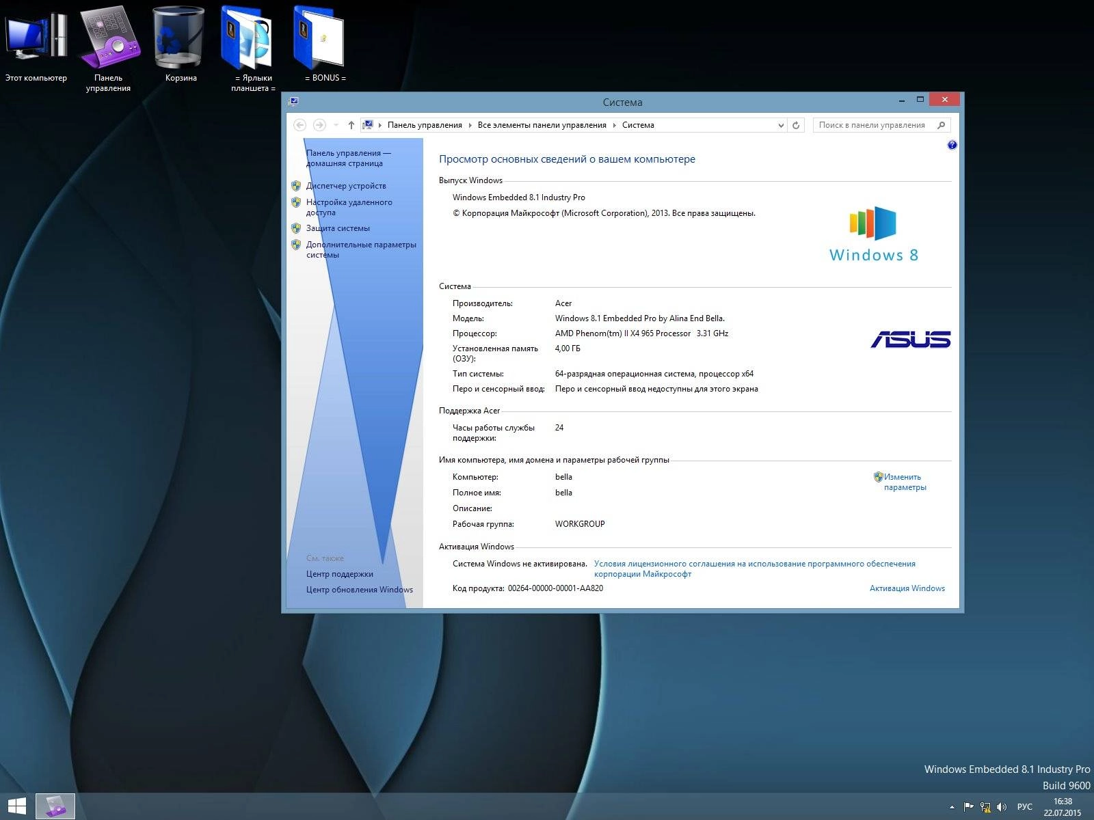The height and width of the screenshot is (820, 1094).
Task: Expand breadcrumb arrow before 'Панель управления'
Action: pyautogui.click(x=380, y=125)
